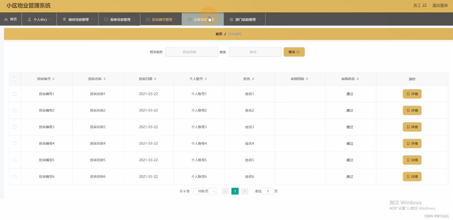
Task: Click the 退出登录 logout link
Action: [x=440, y=5]
